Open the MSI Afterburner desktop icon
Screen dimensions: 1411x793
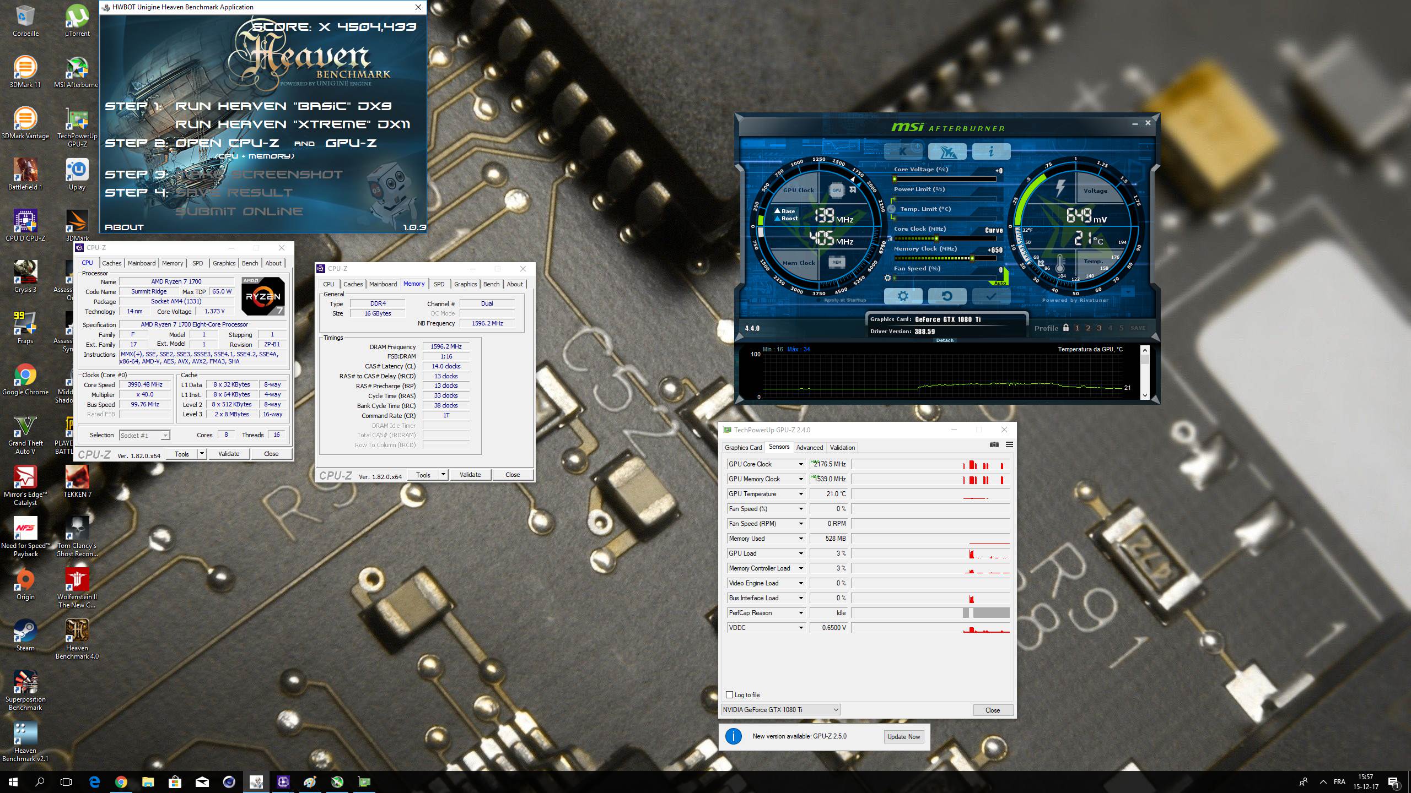77,73
